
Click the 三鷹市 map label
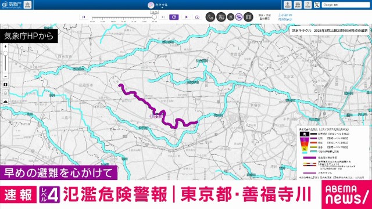tap(66, 117)
